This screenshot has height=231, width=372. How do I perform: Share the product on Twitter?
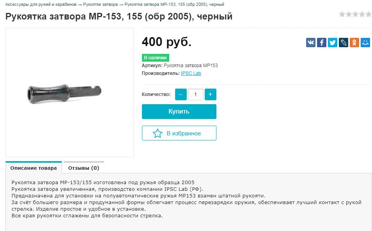[332, 42]
